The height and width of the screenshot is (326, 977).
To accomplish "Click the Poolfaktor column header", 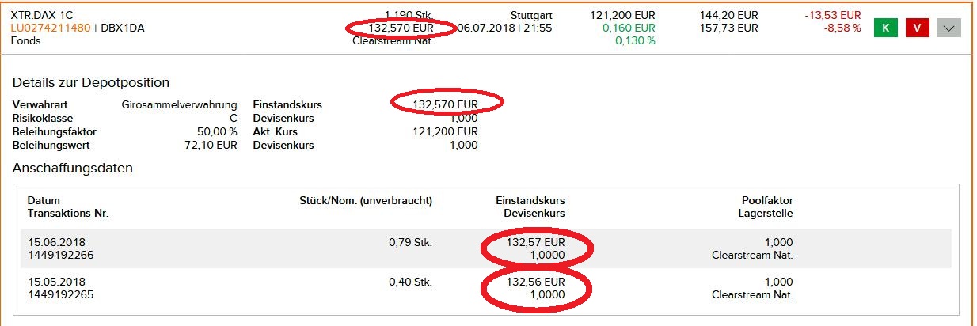I will (766, 200).
